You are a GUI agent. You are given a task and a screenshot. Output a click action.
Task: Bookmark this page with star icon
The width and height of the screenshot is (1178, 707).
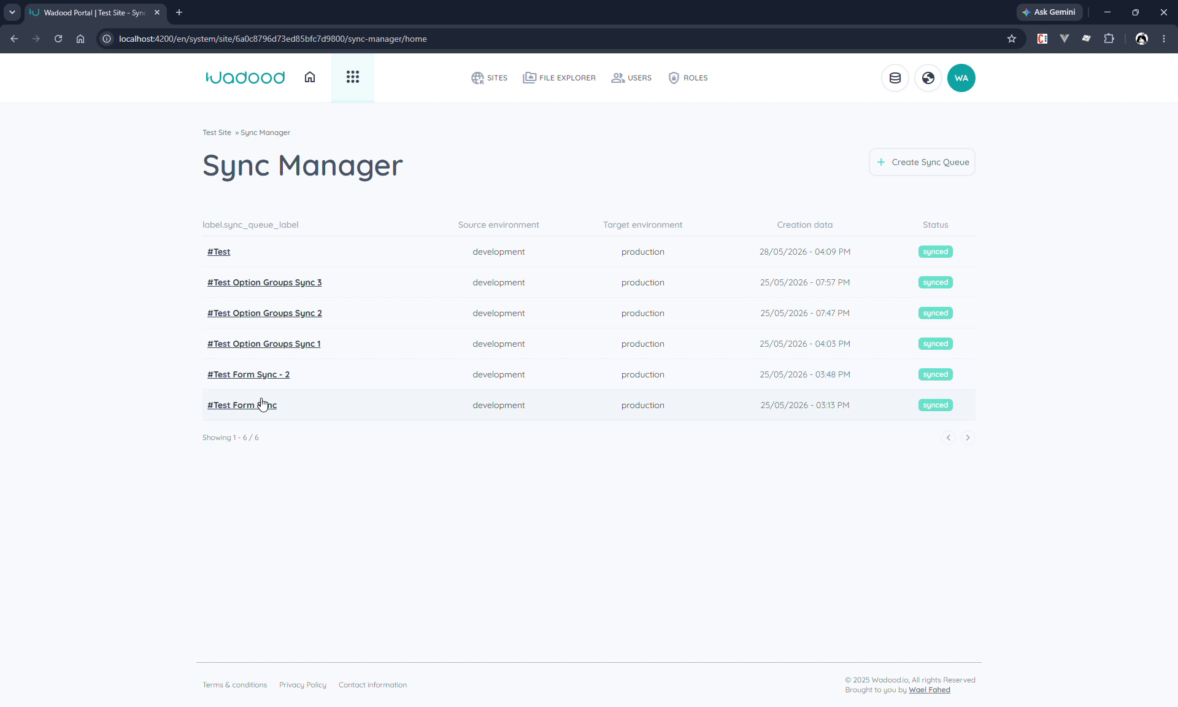(1012, 39)
